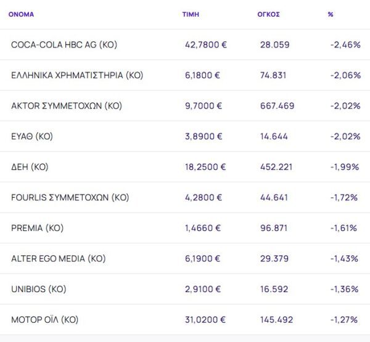Image resolution: width=370 pixels, height=342 pixels.
Task: Click COCA-COLA price 42,7800 €
Action: tap(206, 45)
